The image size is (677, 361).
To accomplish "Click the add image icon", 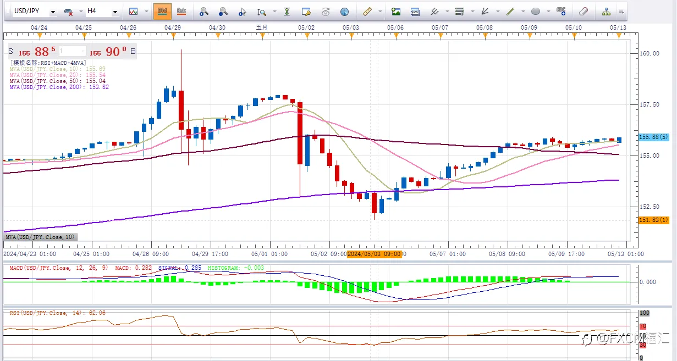I will [x=396, y=12].
